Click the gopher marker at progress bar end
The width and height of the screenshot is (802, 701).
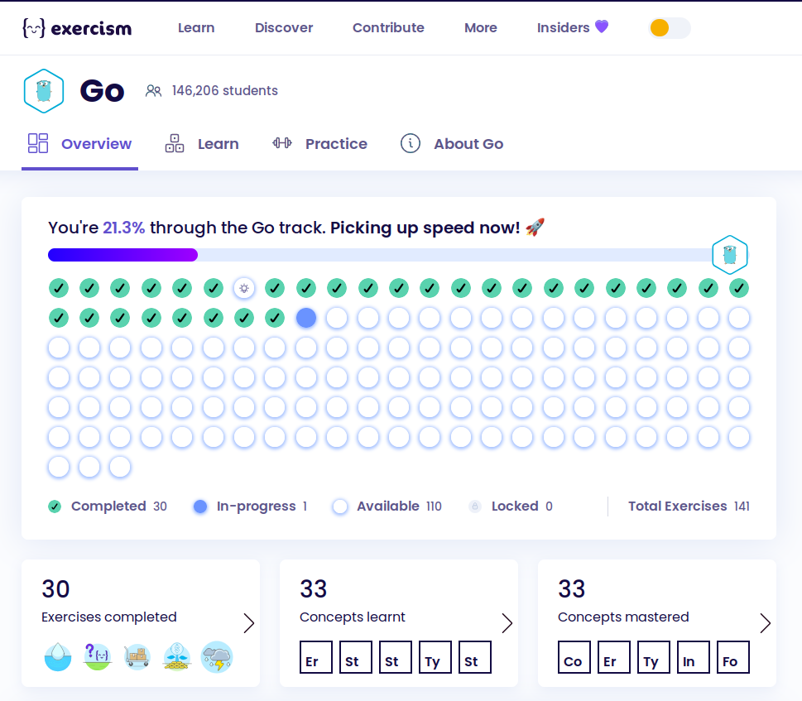[x=729, y=255]
